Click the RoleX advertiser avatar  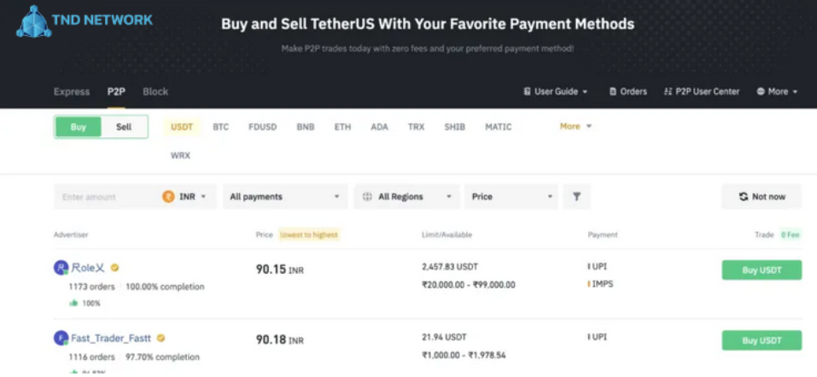[61, 268]
